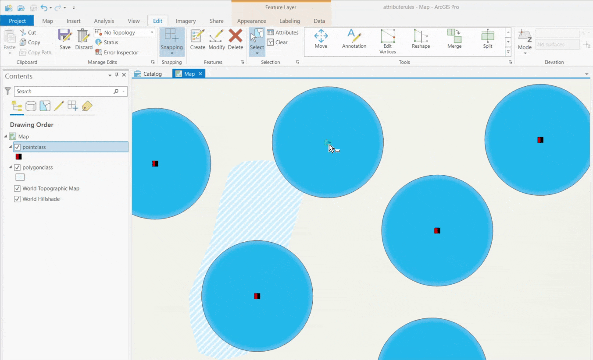Click the Redo arrow icon
The width and height of the screenshot is (593, 360).
[58, 7]
